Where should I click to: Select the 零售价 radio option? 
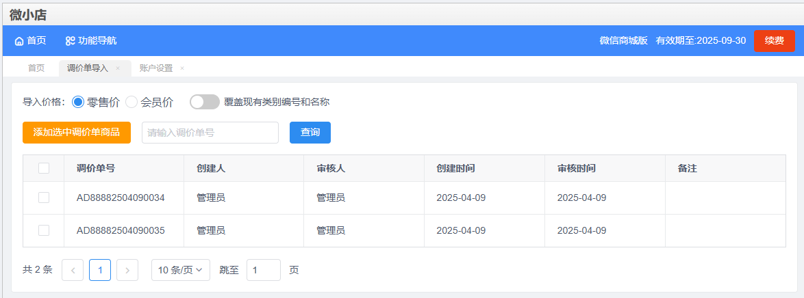coord(78,102)
